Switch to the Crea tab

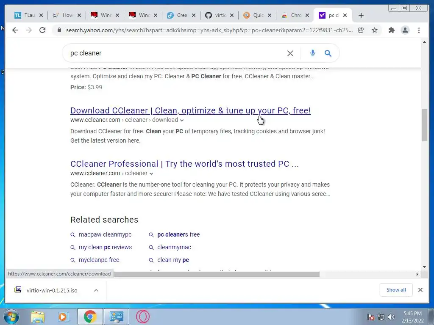(178, 15)
